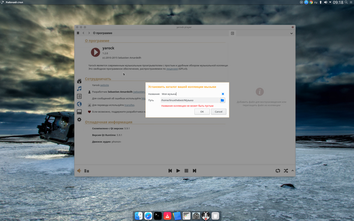Expand the player bar up chevron
The width and height of the screenshot is (354, 221).
pos(292,171)
